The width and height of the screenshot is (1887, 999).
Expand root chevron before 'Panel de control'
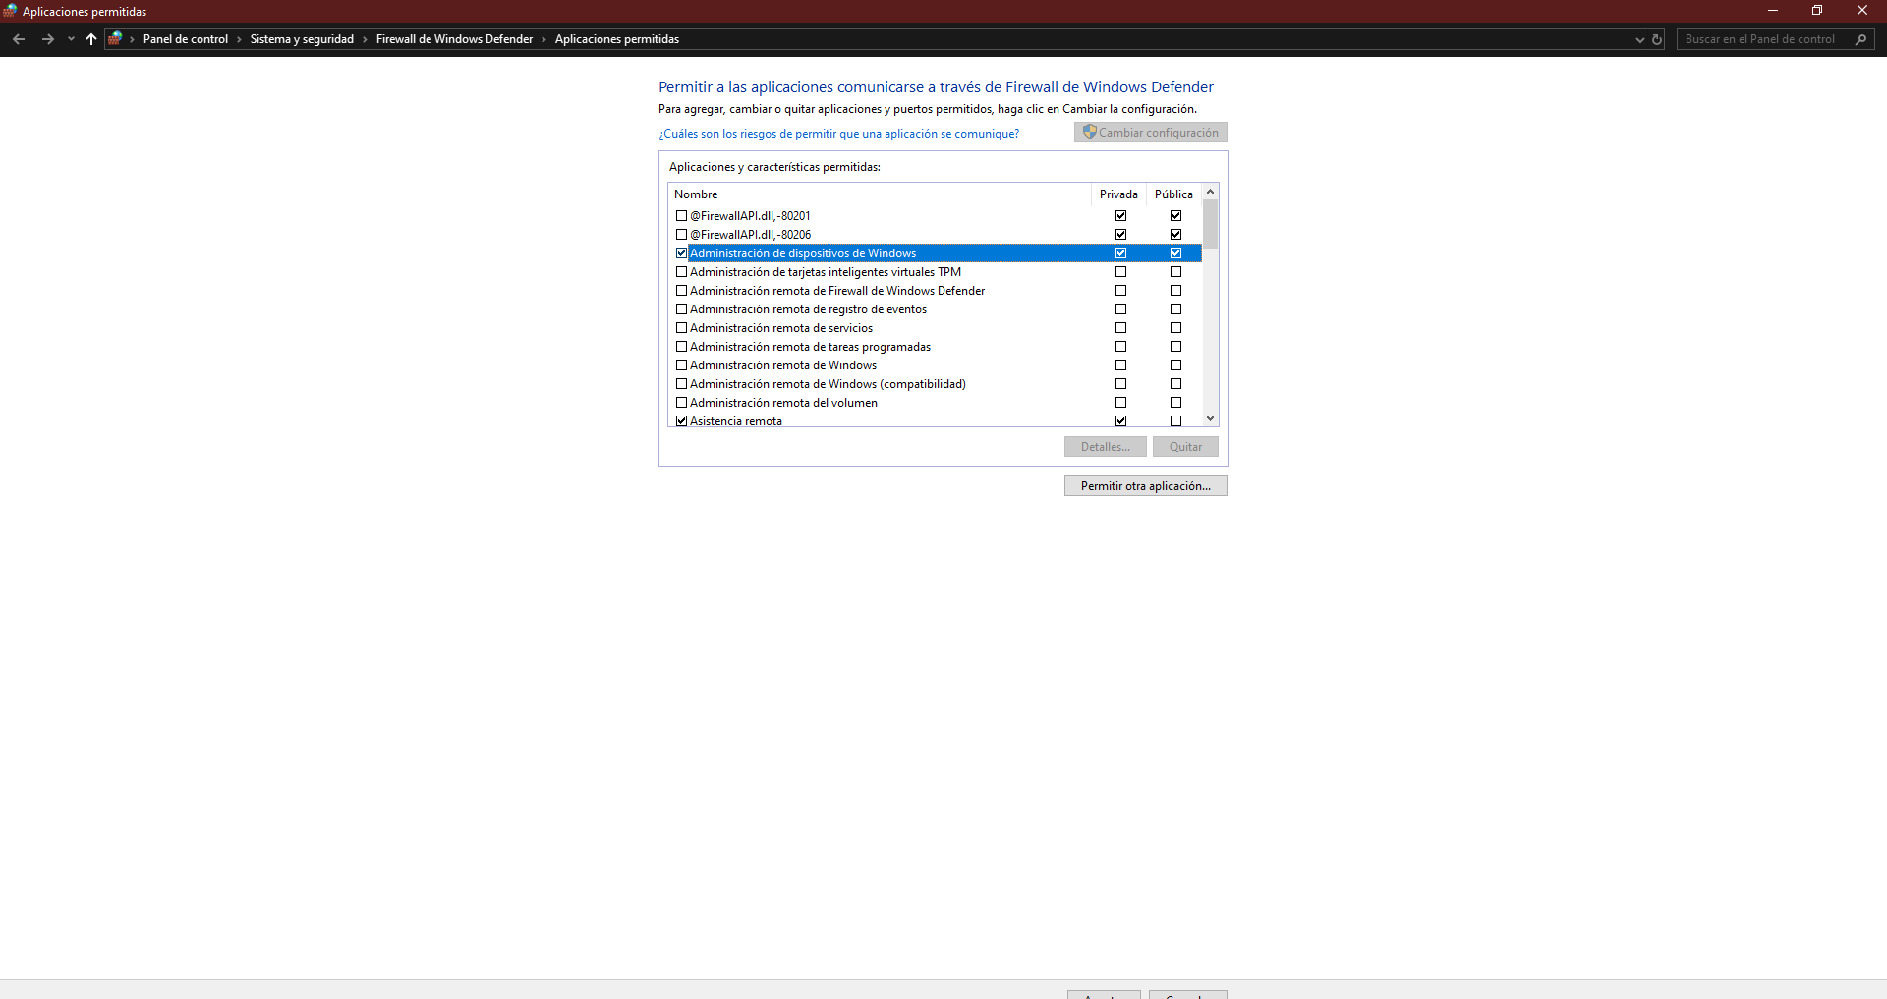click(x=132, y=39)
